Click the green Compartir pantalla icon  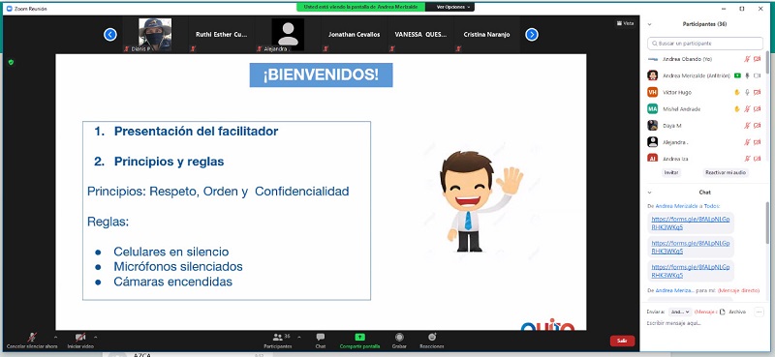click(359, 338)
